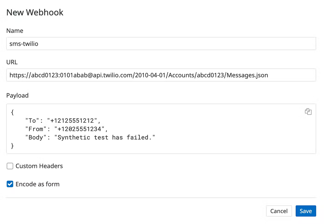Enable the Custom Headers checkbox
This screenshot has height=224, width=324.
pyautogui.click(x=10, y=166)
